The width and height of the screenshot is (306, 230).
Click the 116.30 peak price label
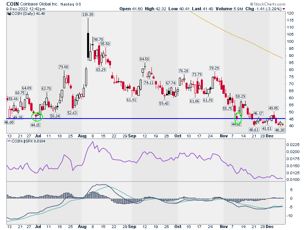pos(88,14)
